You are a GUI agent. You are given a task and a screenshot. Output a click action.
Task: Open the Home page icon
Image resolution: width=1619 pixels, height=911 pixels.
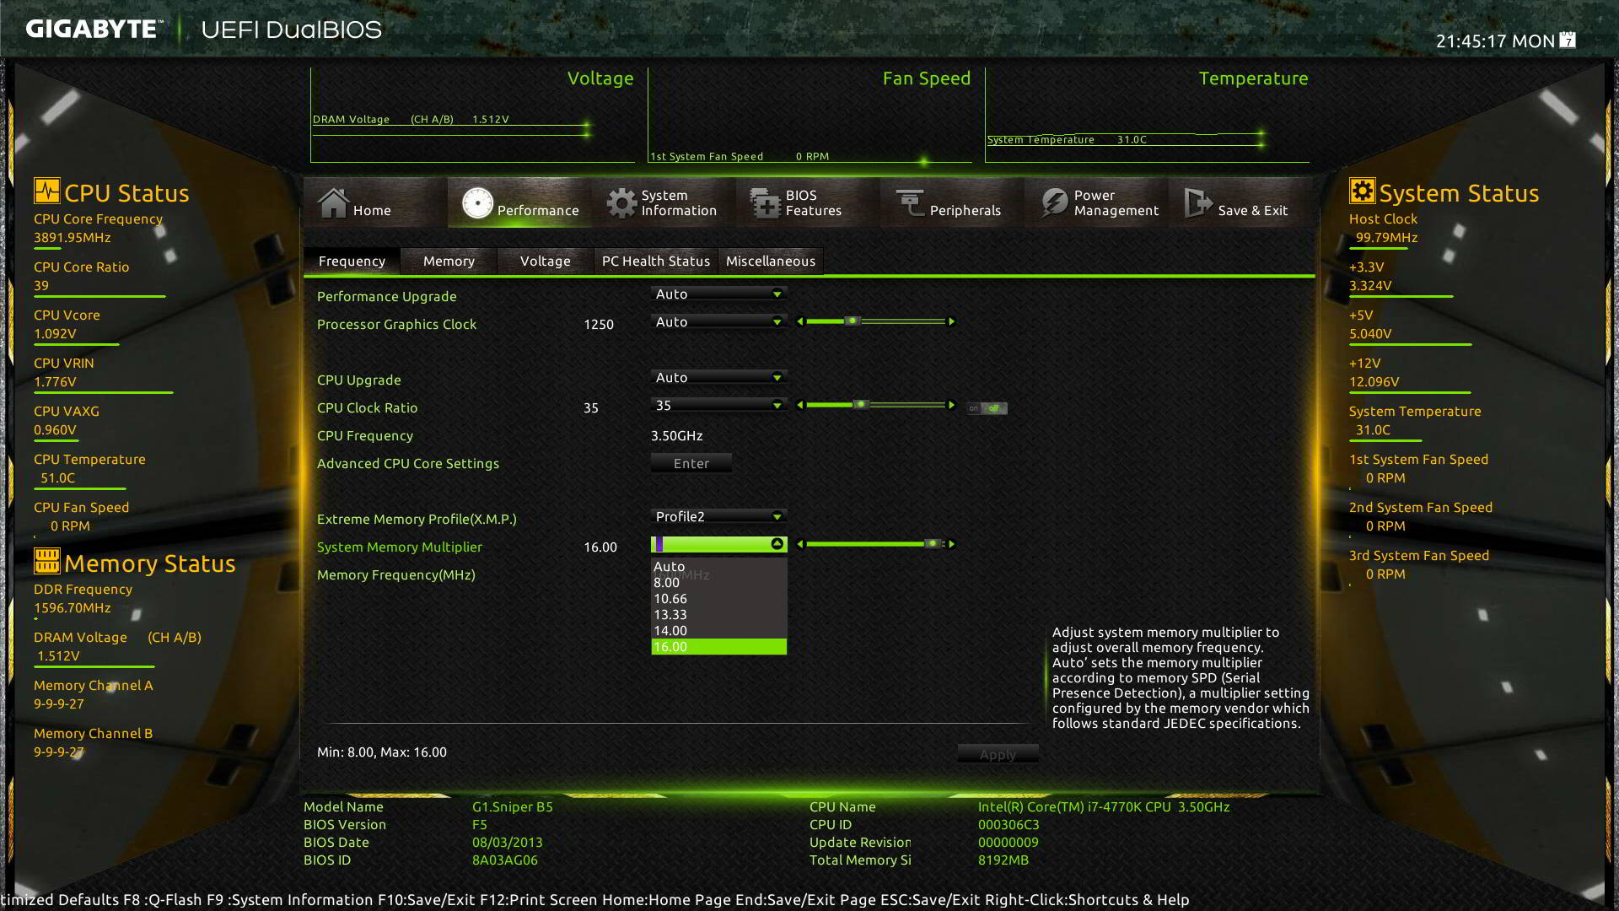pos(333,202)
